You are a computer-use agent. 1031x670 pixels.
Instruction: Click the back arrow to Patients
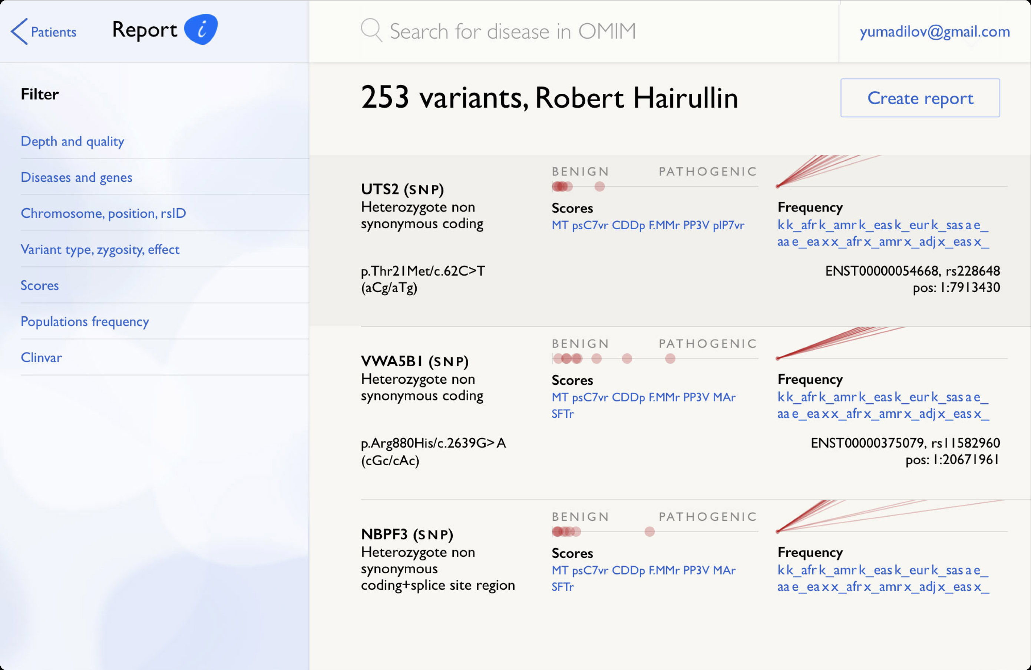pos(20,31)
